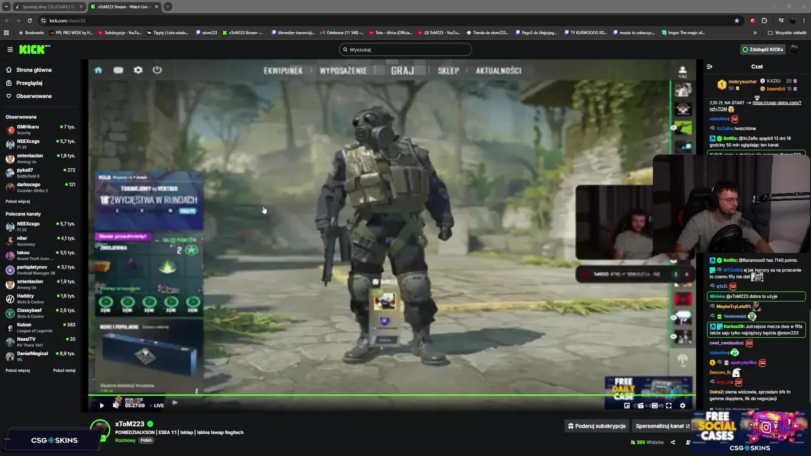Screen dimensions: 811x456
Task: Open niter's recommended channel
Action: [x=41, y=241]
